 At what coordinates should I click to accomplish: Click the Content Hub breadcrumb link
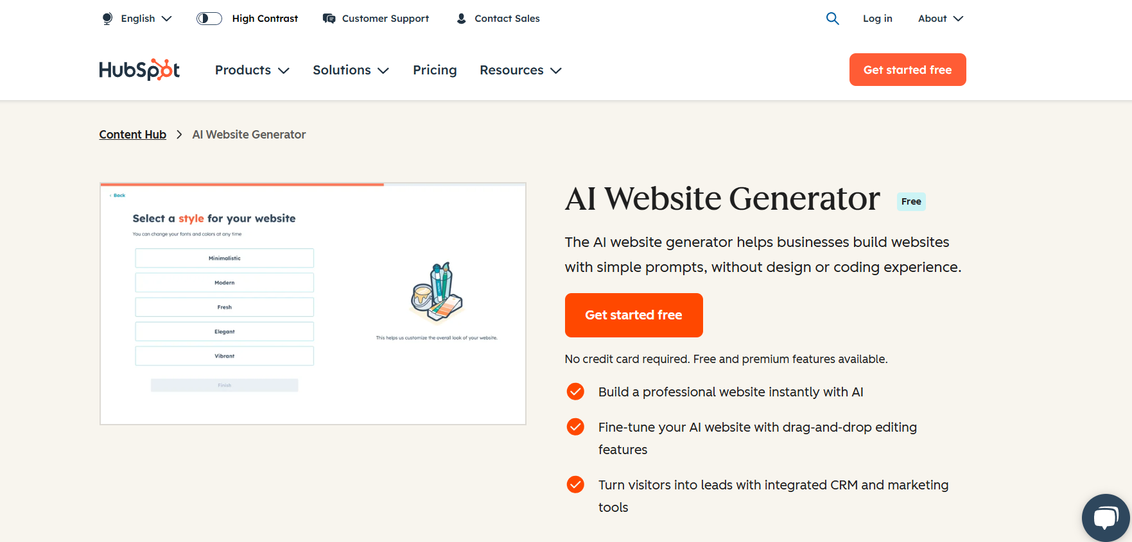pos(133,134)
